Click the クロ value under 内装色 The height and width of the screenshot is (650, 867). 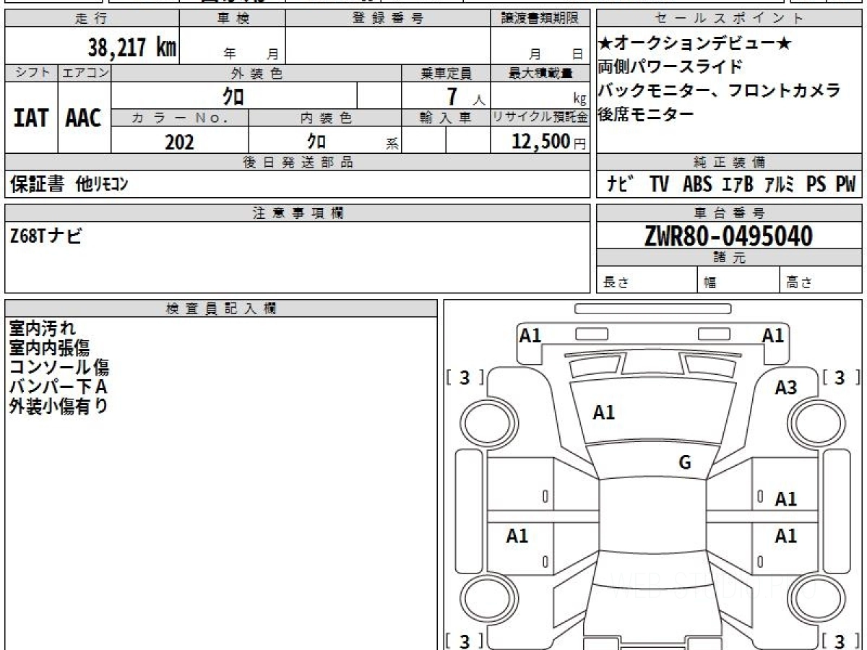click(316, 142)
